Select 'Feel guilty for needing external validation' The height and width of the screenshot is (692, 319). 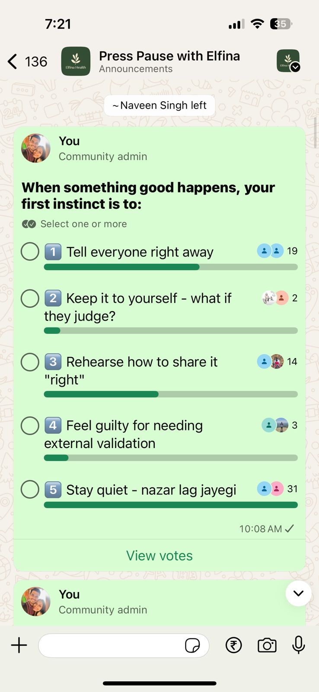pos(30,425)
